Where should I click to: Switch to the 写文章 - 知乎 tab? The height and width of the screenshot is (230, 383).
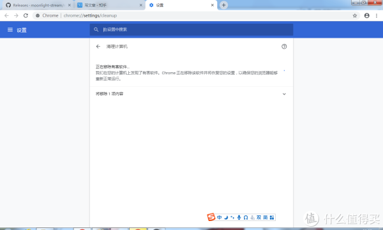tap(109, 5)
